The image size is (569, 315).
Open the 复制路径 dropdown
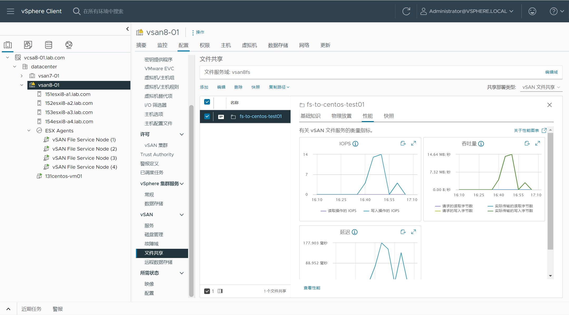point(279,87)
